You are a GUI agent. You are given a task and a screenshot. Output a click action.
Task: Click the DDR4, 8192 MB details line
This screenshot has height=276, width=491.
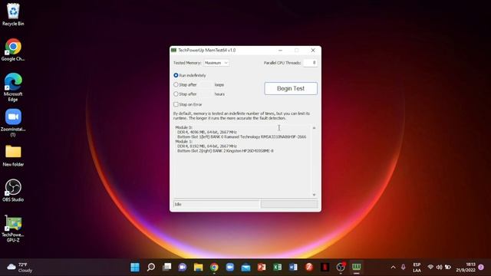click(x=206, y=146)
